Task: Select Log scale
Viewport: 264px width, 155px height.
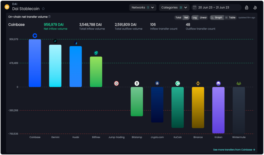Action: point(195,18)
